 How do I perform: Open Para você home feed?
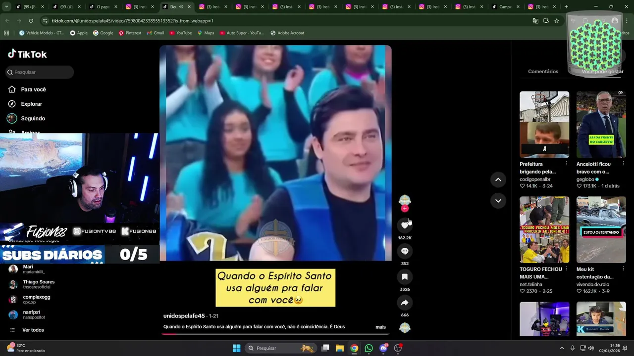click(33, 89)
